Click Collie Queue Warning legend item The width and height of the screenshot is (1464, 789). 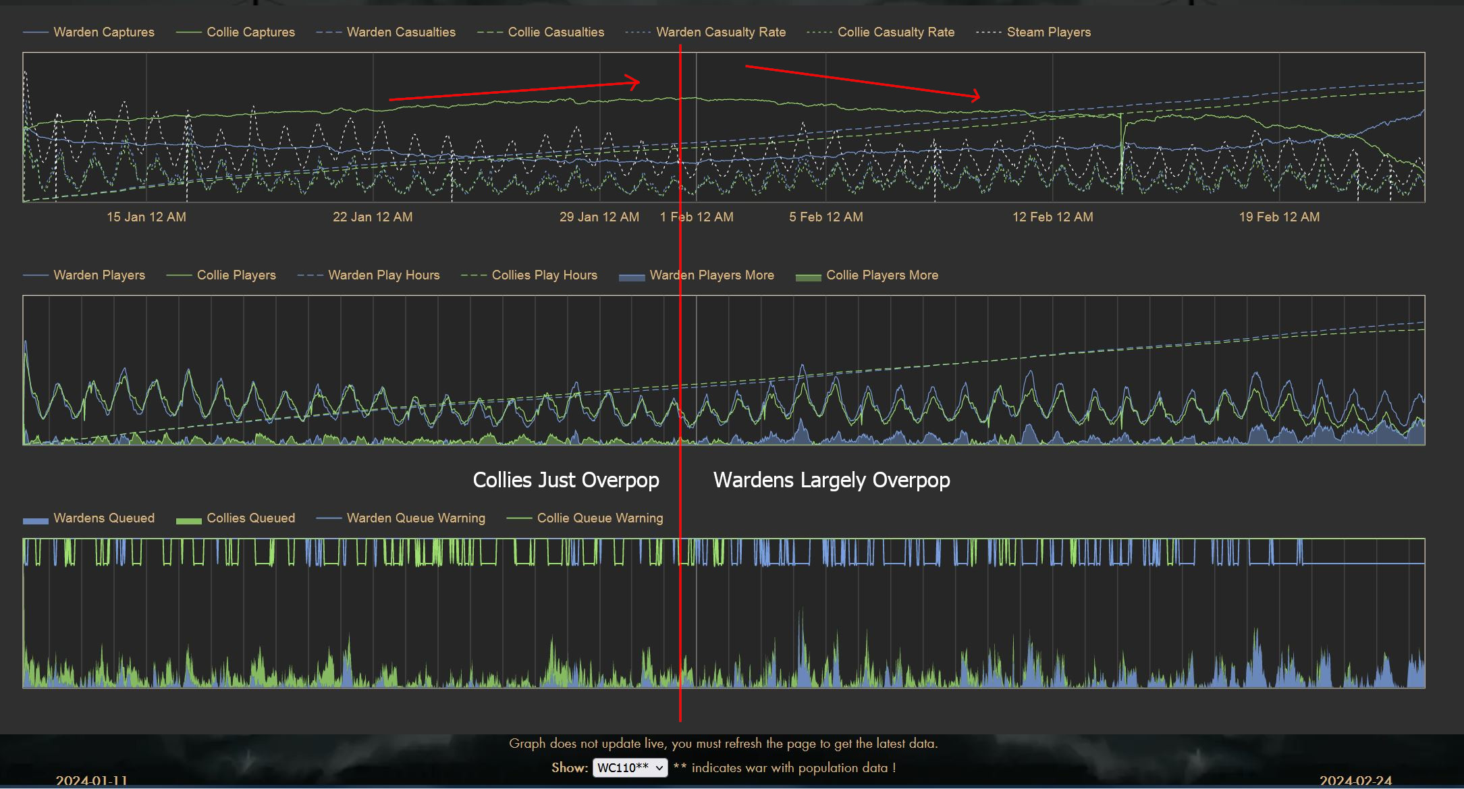pyautogui.click(x=599, y=518)
